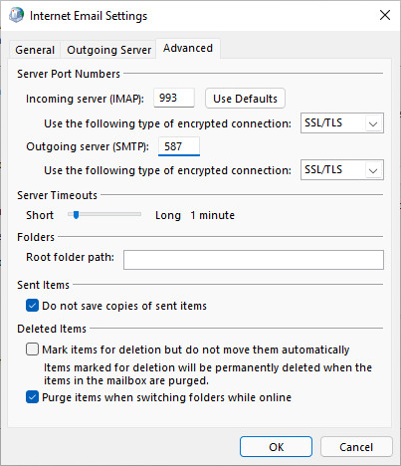Click the Use Defaults button

pyautogui.click(x=245, y=99)
